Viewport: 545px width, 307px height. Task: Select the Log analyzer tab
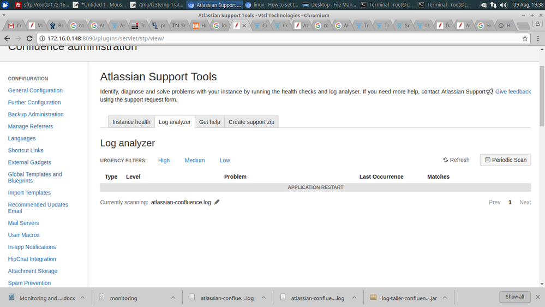pyautogui.click(x=175, y=122)
